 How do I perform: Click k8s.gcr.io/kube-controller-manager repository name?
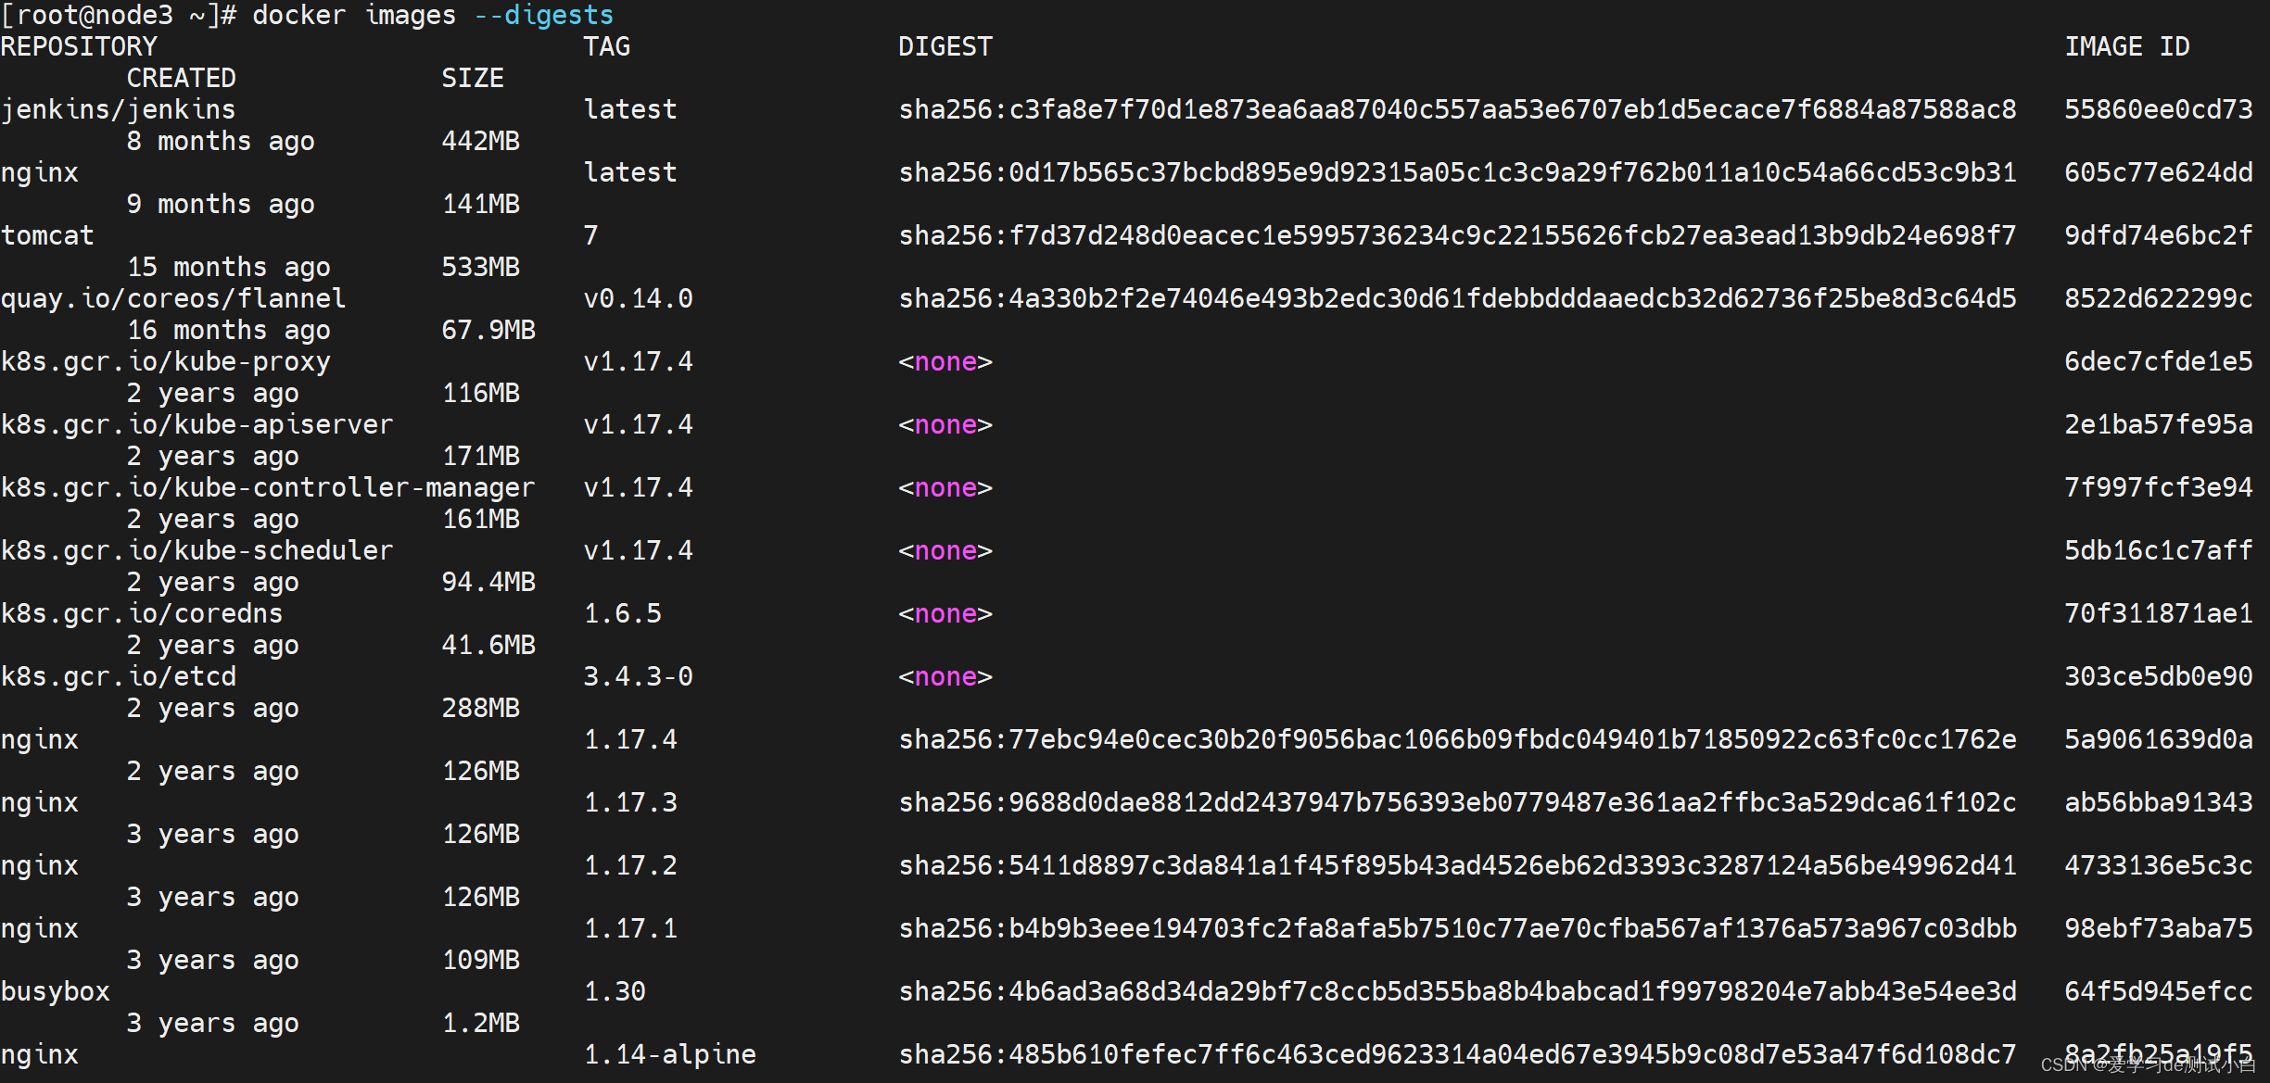[x=268, y=488]
